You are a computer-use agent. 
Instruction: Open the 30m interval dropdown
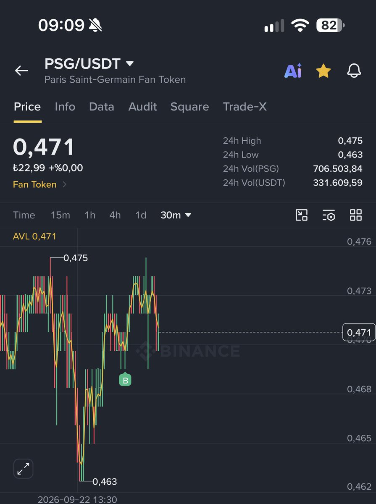(176, 215)
